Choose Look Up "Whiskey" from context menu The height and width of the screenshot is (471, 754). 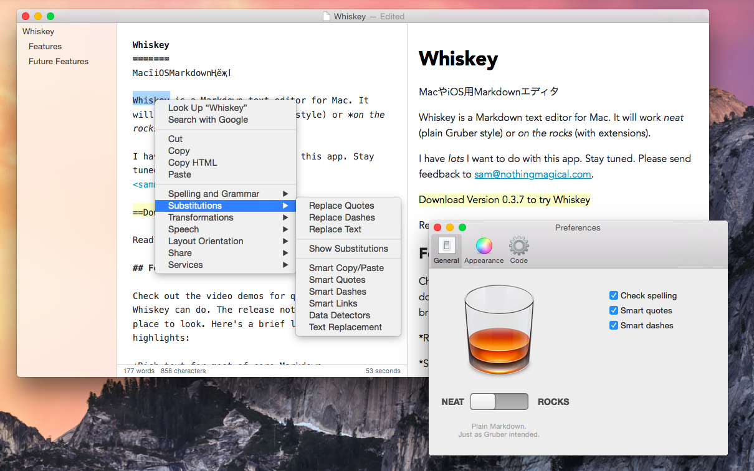[225, 108]
